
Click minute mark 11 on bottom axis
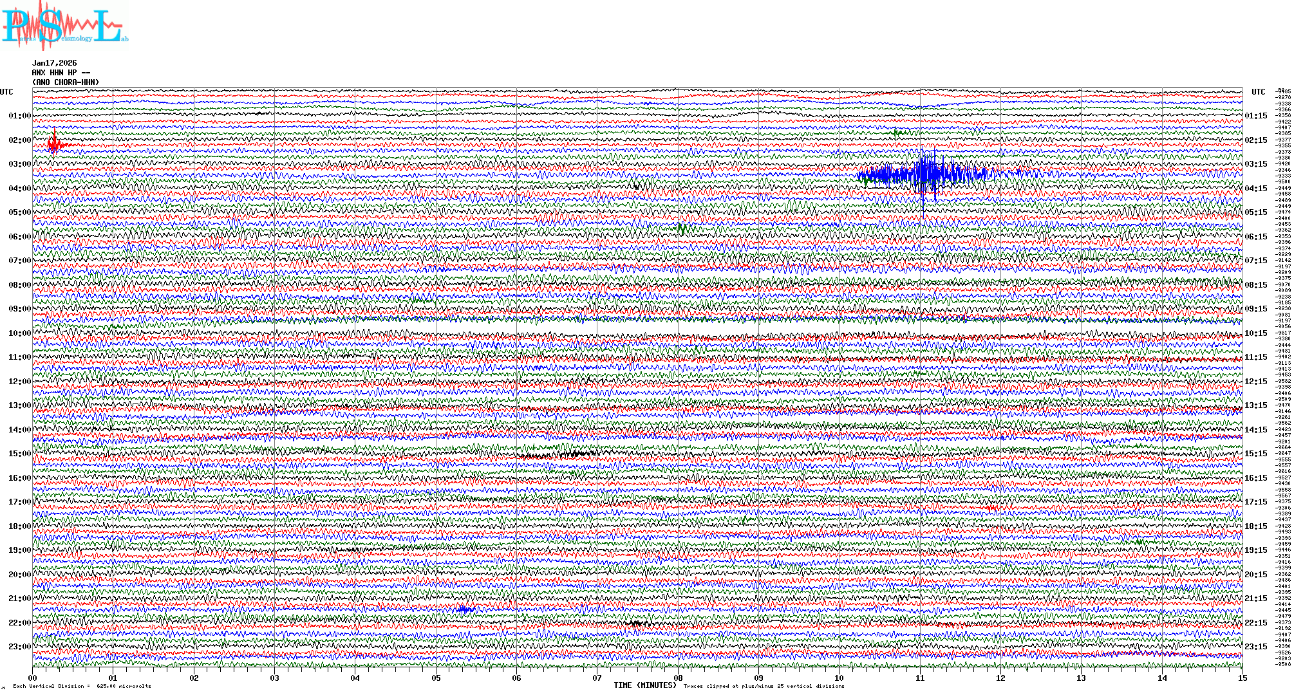[920, 678]
